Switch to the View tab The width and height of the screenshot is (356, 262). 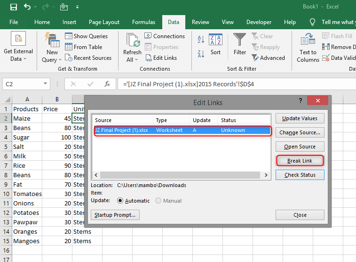point(228,22)
